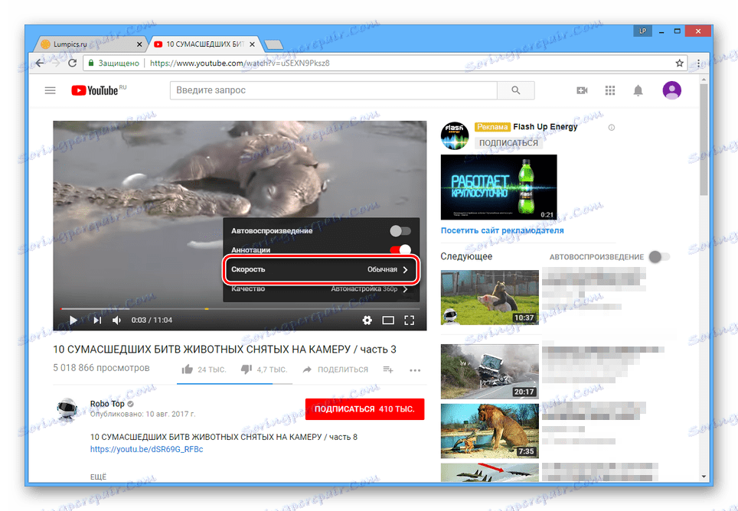Open a new browser tab
Viewport: 738px width, 511px height.
274,44
